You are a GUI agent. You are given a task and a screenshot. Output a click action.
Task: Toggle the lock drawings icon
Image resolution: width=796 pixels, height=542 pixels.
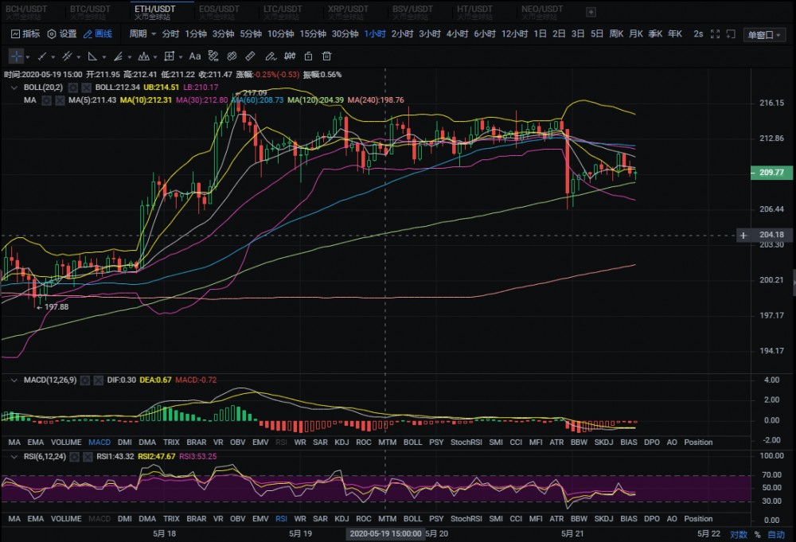[307, 57]
